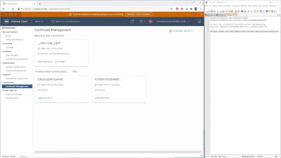Open the vSphere Menu dropdown
Screen dimensions: 281x158
tap(39, 22)
